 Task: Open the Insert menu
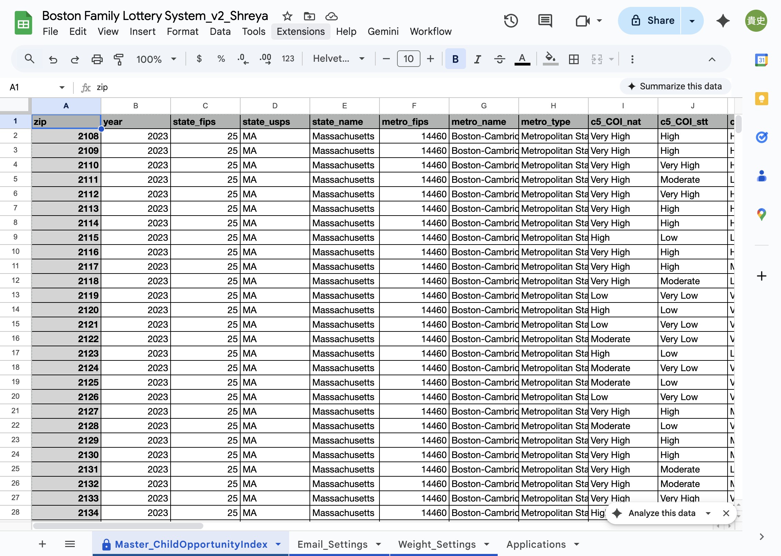click(x=142, y=31)
